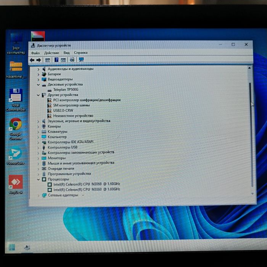267x267 pixels.
Task: Open Этот компьютер desktop icon
Action: pyautogui.click(x=16, y=44)
